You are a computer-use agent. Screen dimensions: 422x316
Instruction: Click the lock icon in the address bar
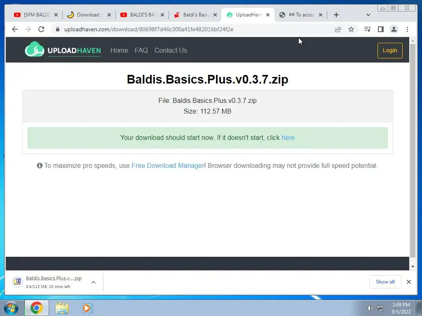pos(58,29)
